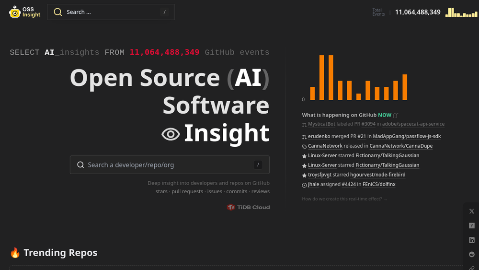Open adobe/spacecat-api-service repo
479x270 pixels.
click(413, 124)
